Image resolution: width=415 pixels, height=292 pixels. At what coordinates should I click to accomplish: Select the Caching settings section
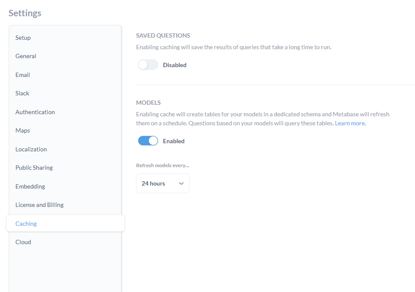[26, 223]
